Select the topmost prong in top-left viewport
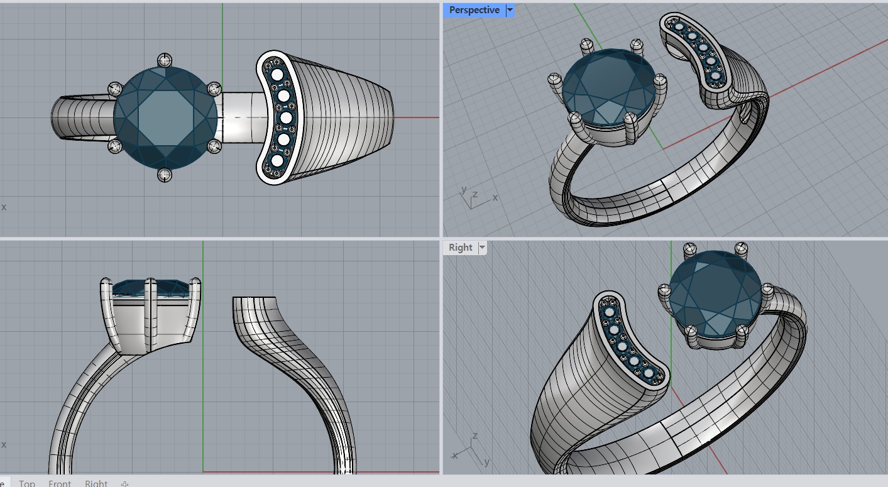 click(165, 60)
